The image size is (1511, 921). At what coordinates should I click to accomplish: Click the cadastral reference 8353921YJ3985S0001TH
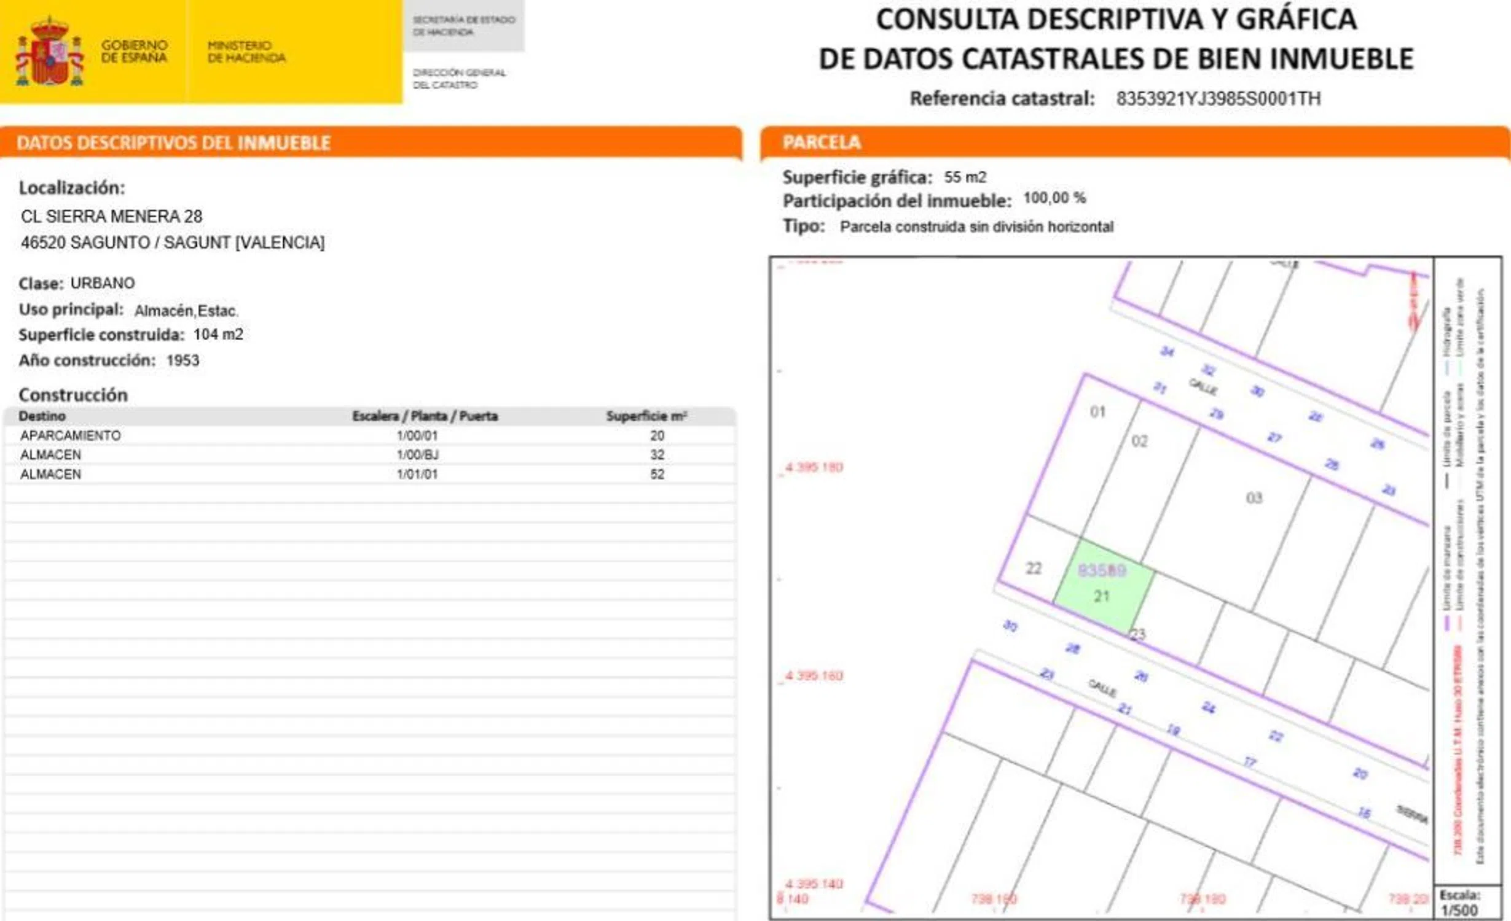[1218, 99]
